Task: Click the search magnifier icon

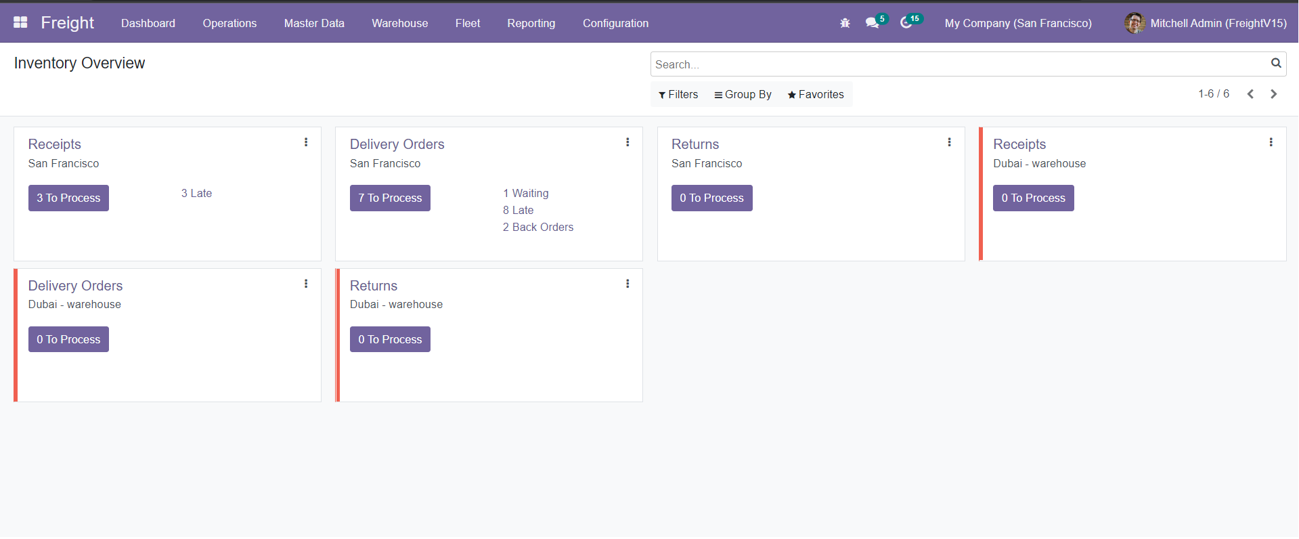Action: tap(1276, 64)
